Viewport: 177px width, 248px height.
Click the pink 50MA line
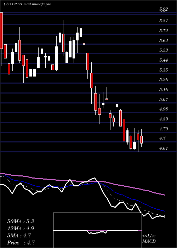82,181
